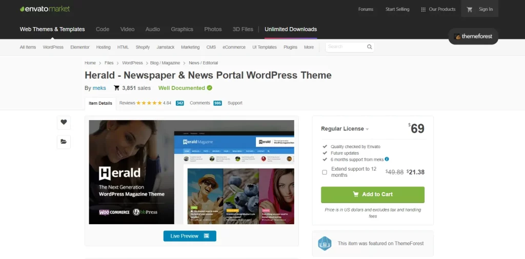Open author meks profile link
Screen dimensions: 525x259
pyautogui.click(x=99, y=88)
